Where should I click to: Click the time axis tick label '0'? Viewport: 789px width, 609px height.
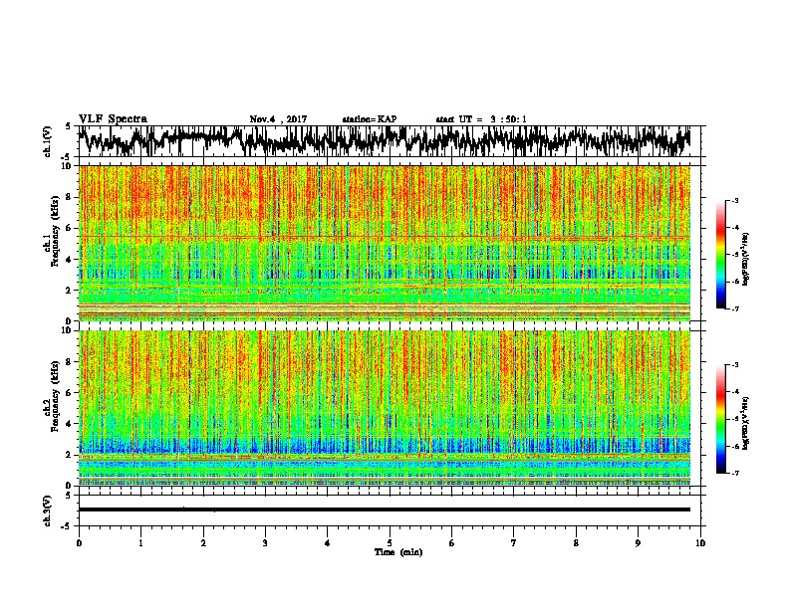(x=79, y=543)
